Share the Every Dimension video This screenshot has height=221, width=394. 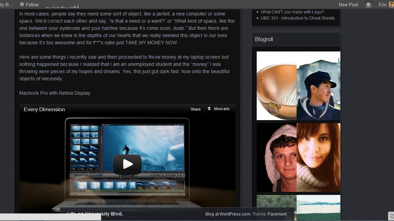pos(195,109)
